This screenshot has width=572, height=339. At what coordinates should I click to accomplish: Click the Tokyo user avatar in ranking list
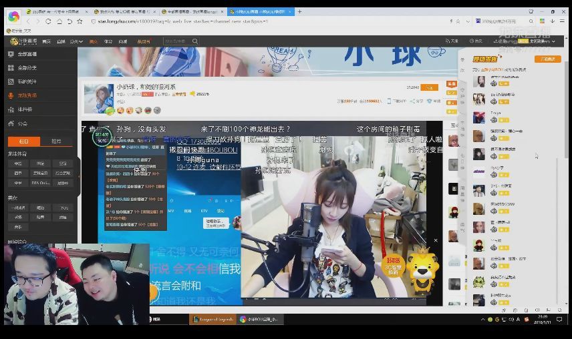coord(479,117)
